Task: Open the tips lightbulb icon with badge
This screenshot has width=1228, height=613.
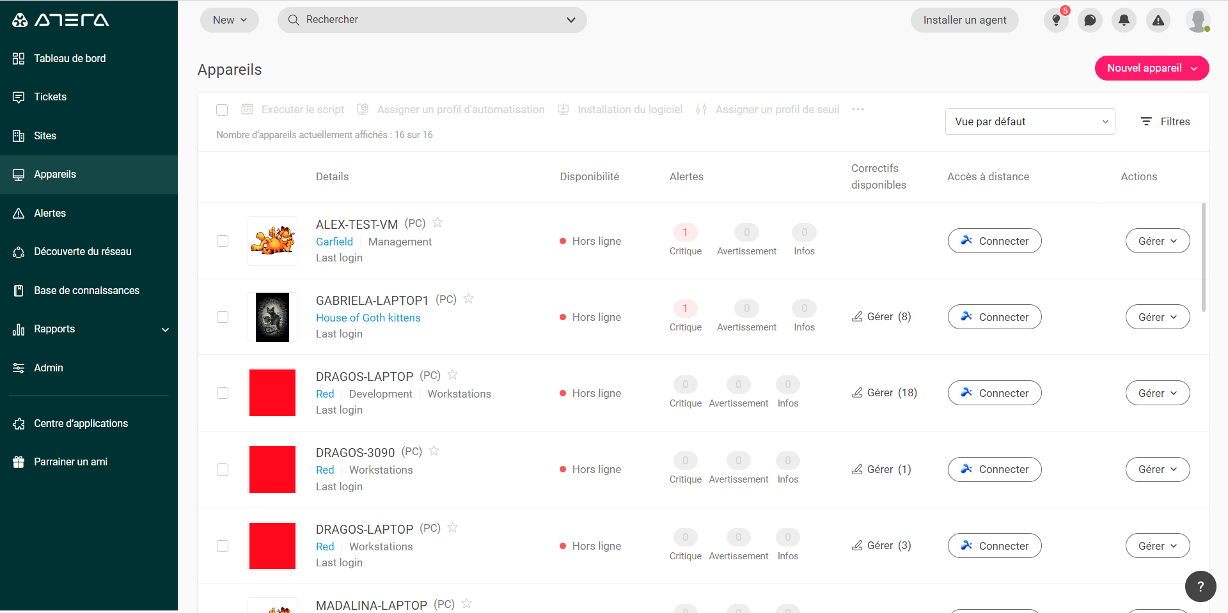Action: coord(1056,20)
